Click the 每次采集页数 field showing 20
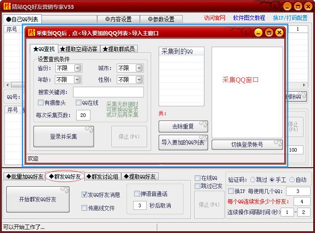 coord(83,115)
